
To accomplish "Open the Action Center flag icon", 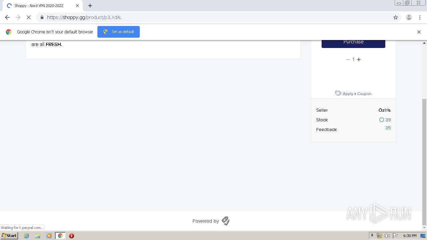I will (x=395, y=236).
